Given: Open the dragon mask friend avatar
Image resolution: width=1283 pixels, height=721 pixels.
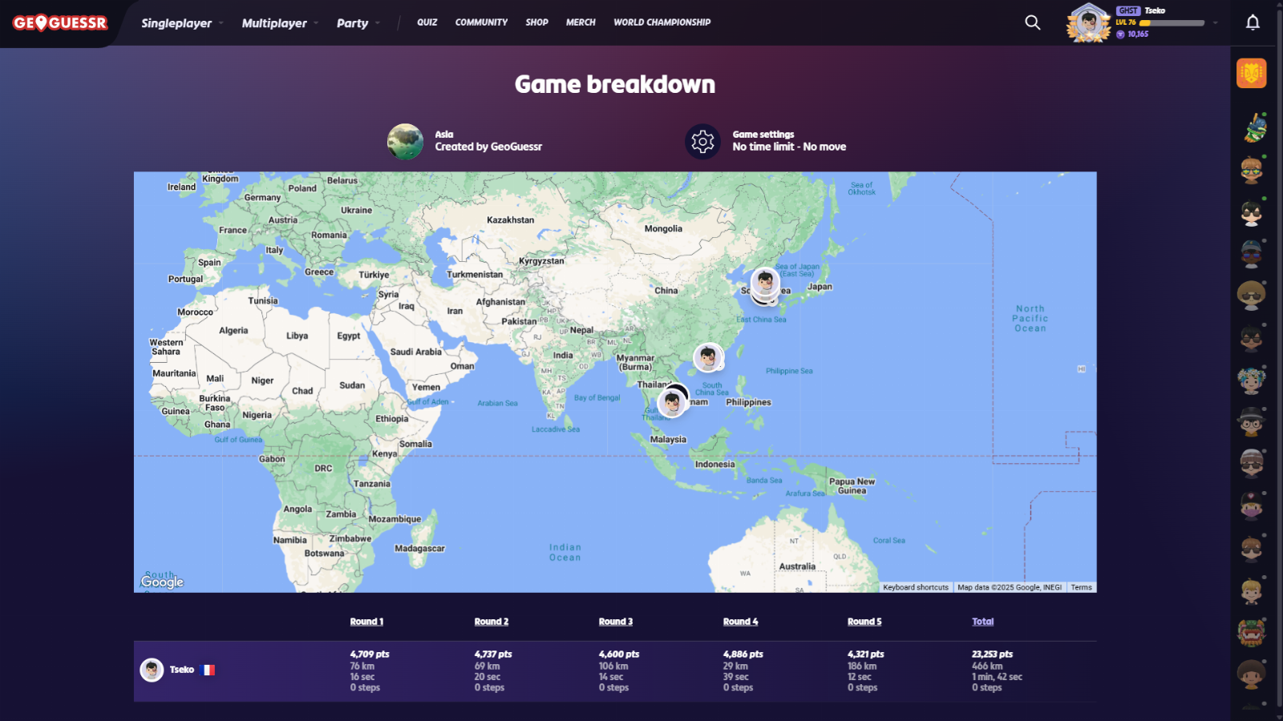Looking at the screenshot, I should tap(1251, 632).
